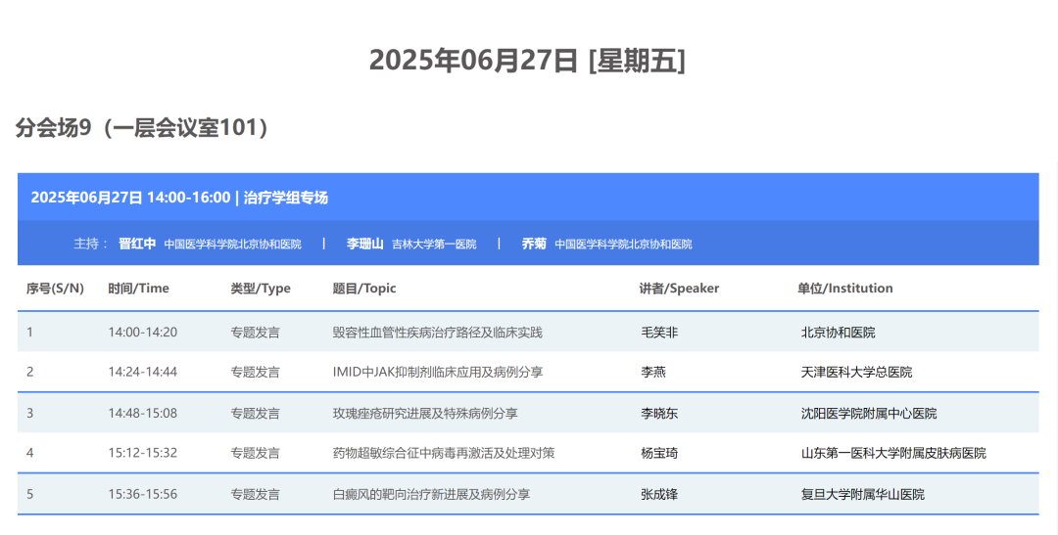The height and width of the screenshot is (535, 1058).
Task: Click institution 北京协和医院
Action: (838, 333)
